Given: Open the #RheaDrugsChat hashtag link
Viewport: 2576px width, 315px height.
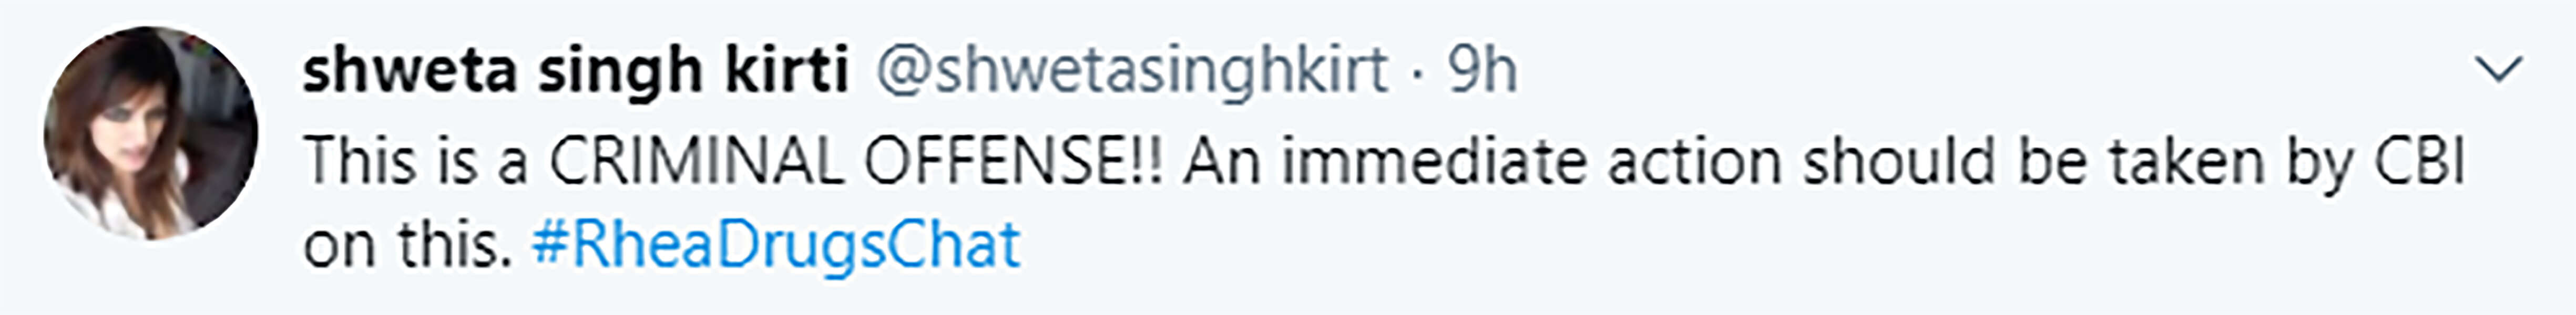Looking at the screenshot, I should tap(775, 244).
